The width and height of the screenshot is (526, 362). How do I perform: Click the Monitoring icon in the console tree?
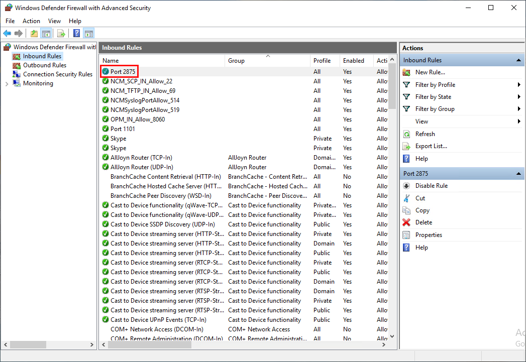click(17, 83)
